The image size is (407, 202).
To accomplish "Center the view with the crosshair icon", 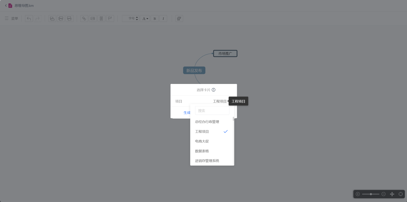I will (x=401, y=194).
